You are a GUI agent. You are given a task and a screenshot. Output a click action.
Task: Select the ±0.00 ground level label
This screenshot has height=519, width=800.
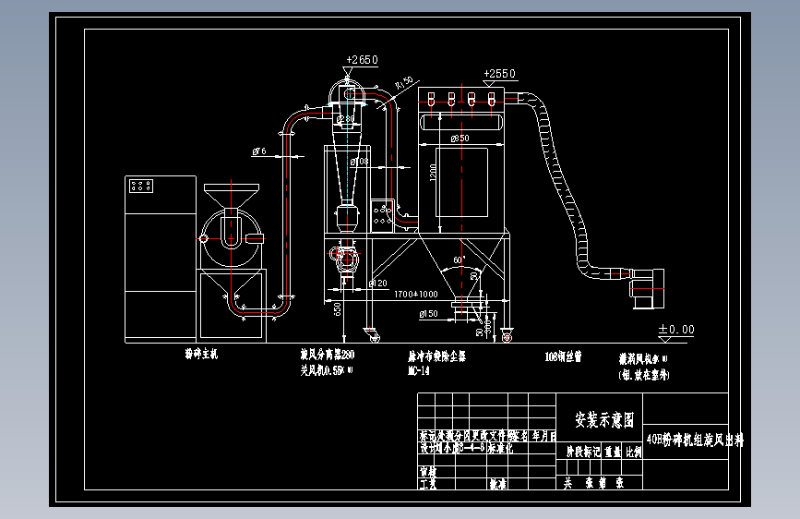coord(676,330)
